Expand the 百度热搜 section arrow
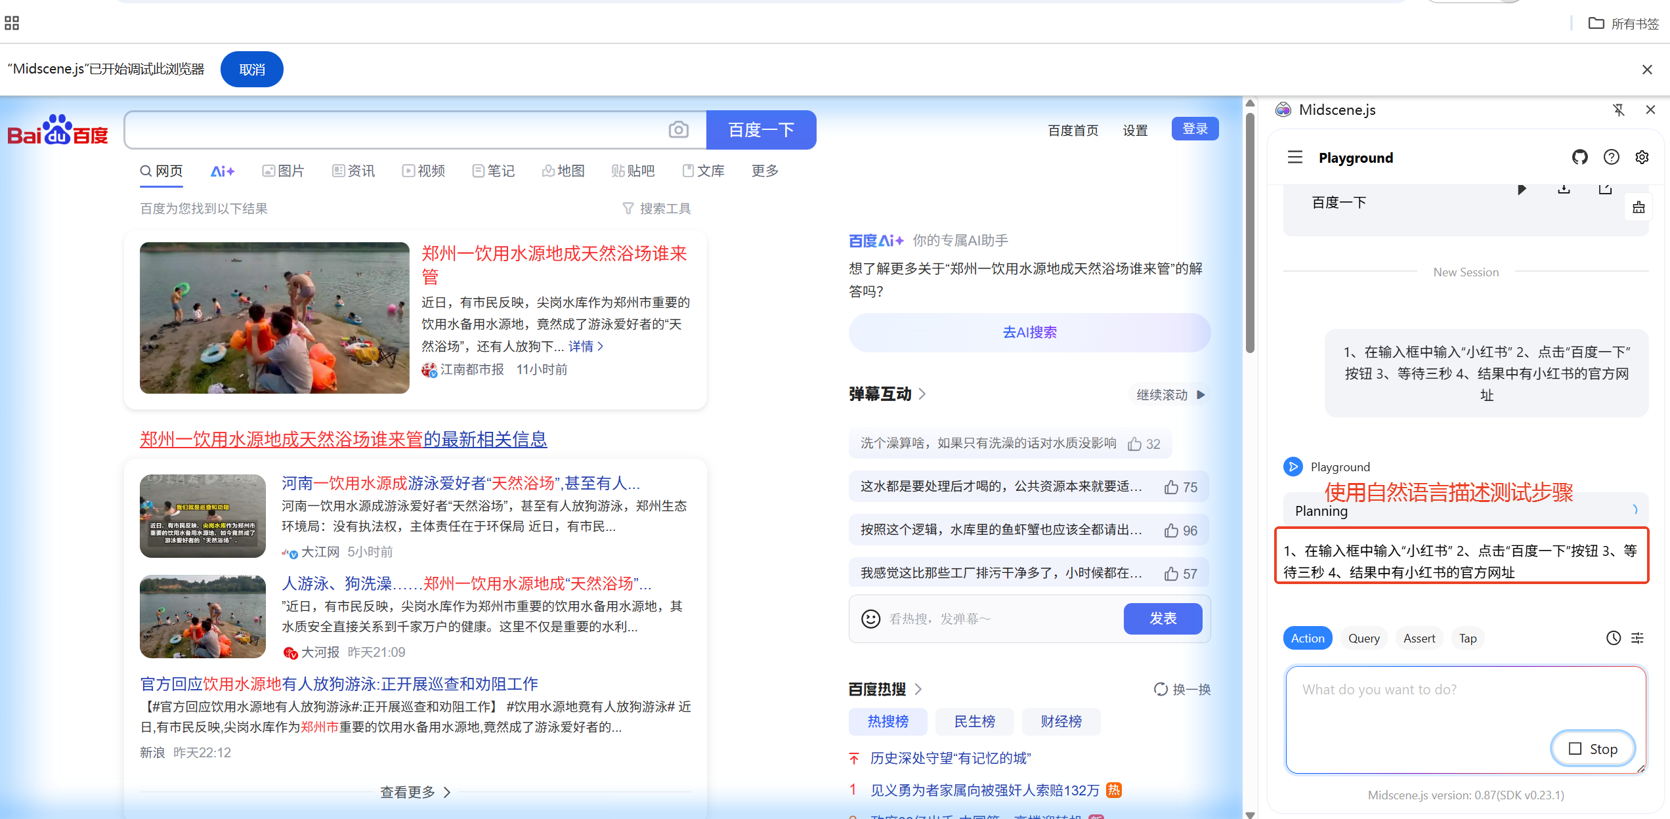The width and height of the screenshot is (1670, 819). (918, 689)
